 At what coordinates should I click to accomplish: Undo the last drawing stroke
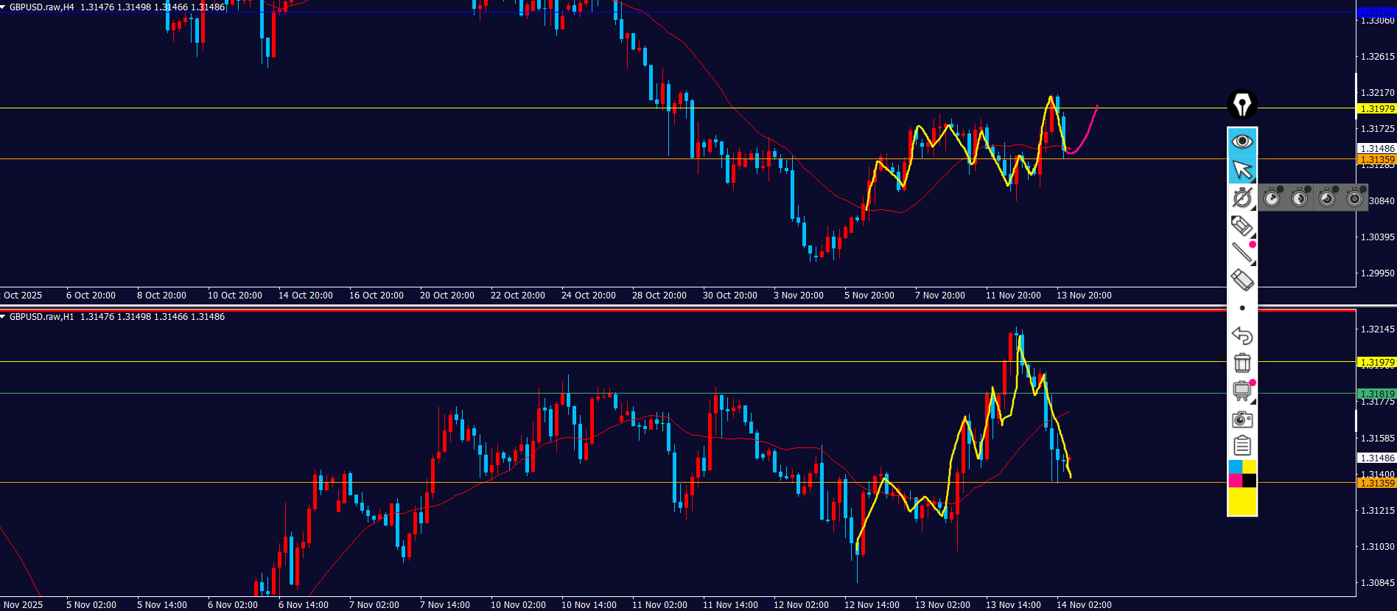coord(1242,335)
